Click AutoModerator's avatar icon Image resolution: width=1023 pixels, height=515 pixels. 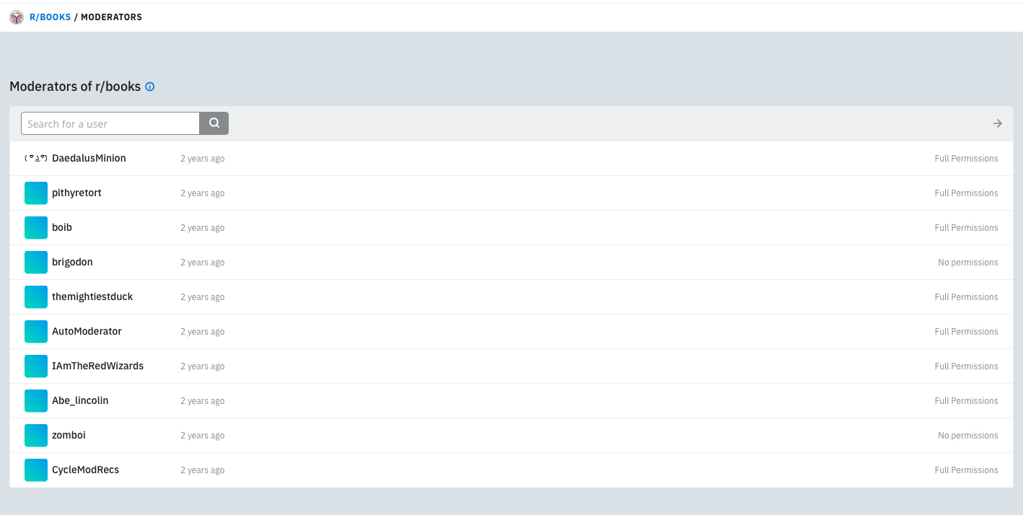tap(36, 332)
